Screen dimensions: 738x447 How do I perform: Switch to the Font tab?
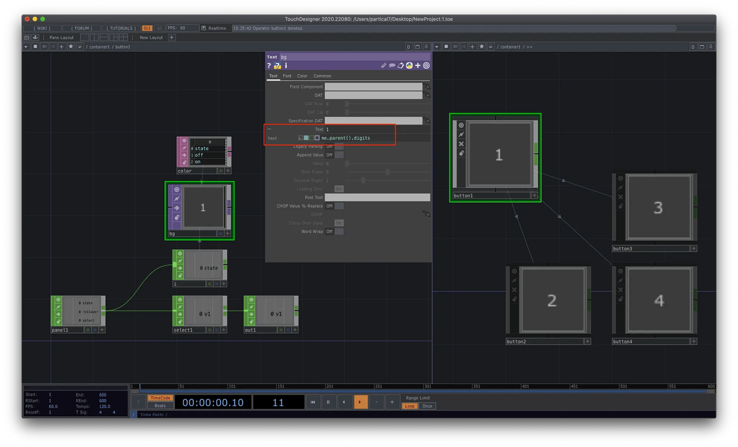(287, 76)
